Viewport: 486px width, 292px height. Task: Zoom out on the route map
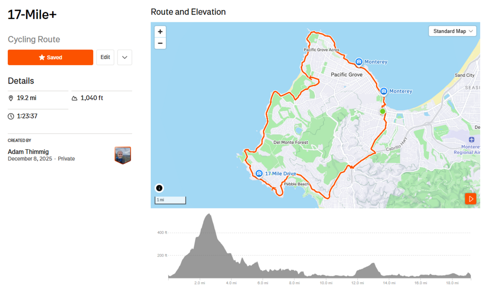tap(160, 44)
